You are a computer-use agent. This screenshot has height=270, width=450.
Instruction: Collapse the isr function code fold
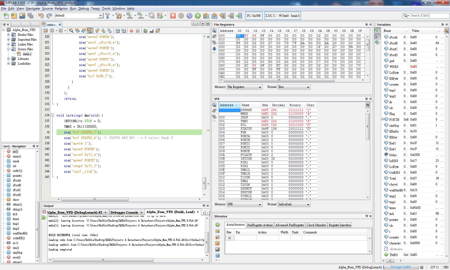pos(52,115)
